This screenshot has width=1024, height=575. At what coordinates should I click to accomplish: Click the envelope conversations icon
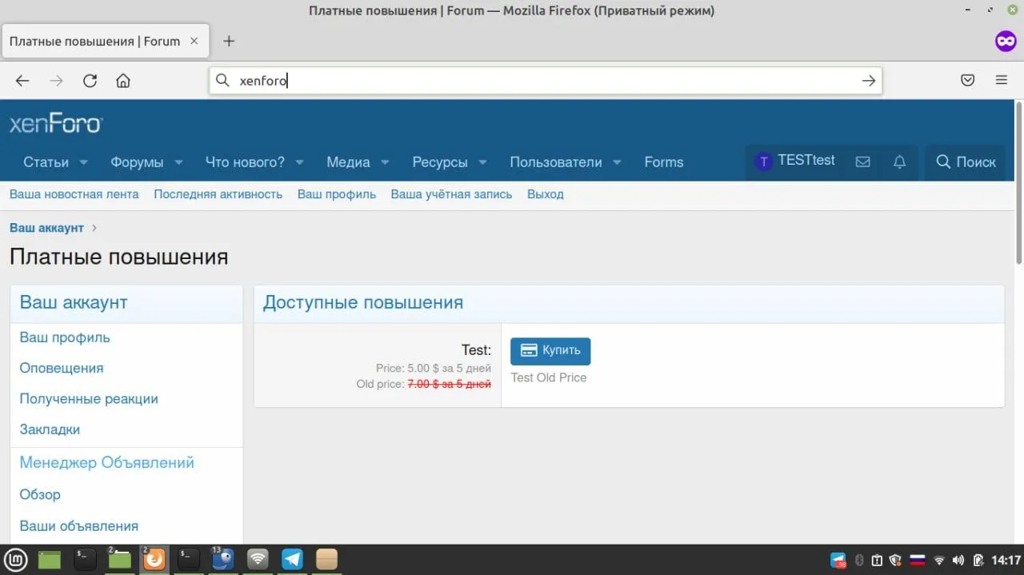862,162
